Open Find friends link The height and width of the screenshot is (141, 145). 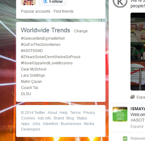tap(64, 11)
